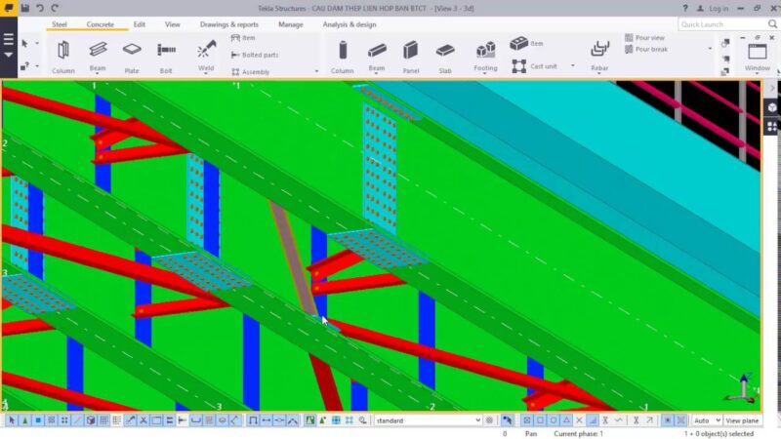Toggle Snap to center points circle switch
Screen dimensions: 781x439
click(553, 420)
